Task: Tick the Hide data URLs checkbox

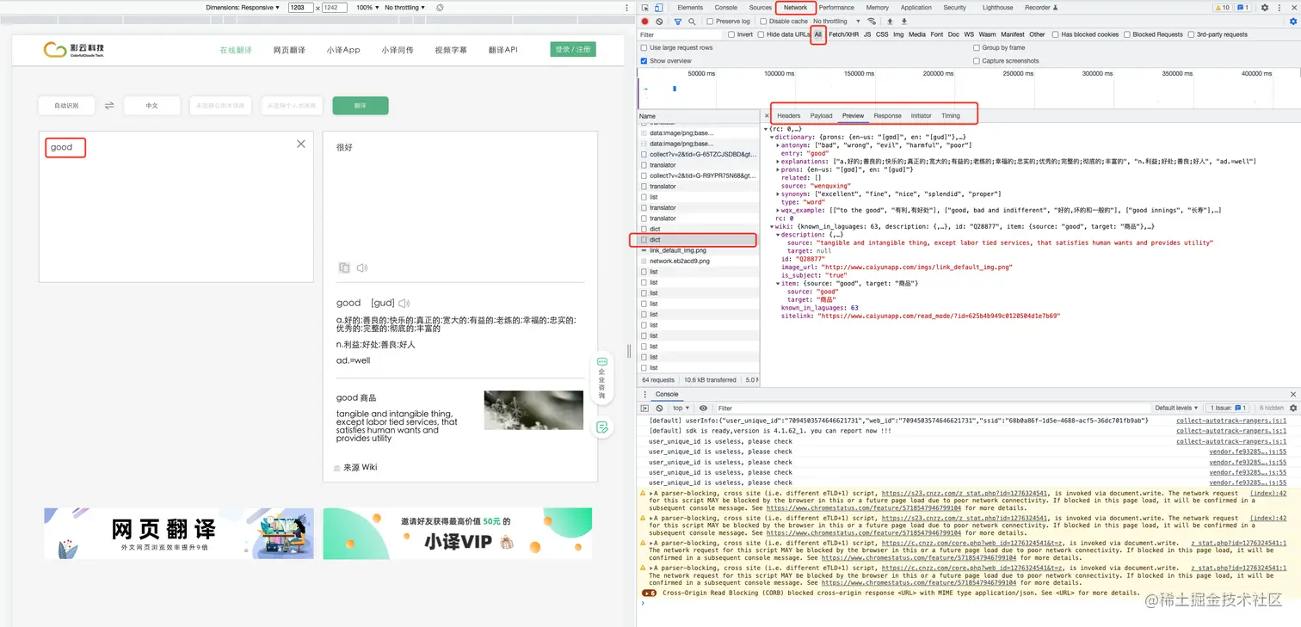Action: (761, 34)
